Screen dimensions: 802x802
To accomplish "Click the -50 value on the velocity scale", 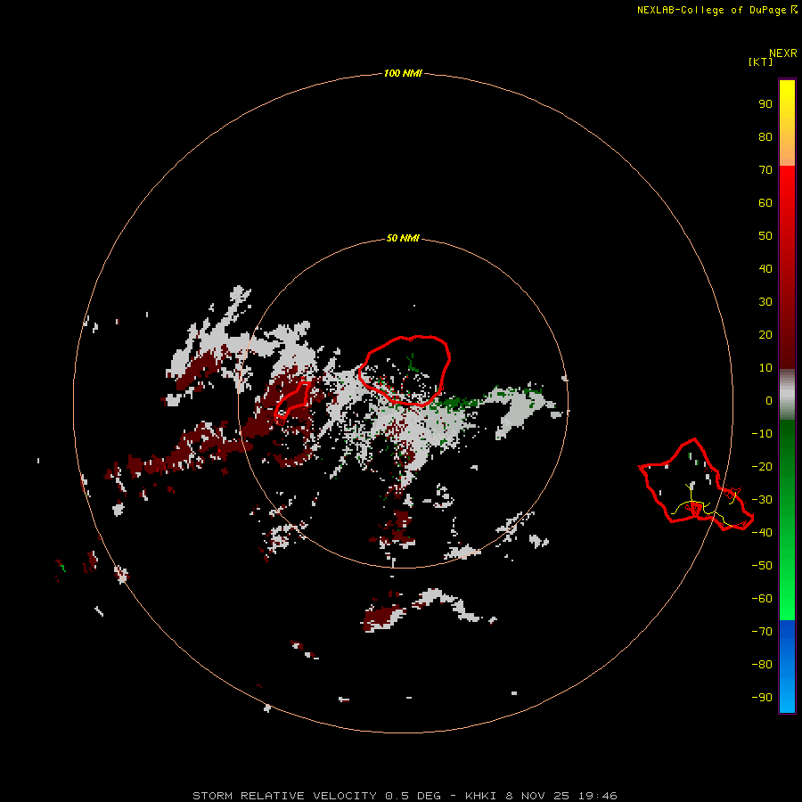I will tap(762, 566).
